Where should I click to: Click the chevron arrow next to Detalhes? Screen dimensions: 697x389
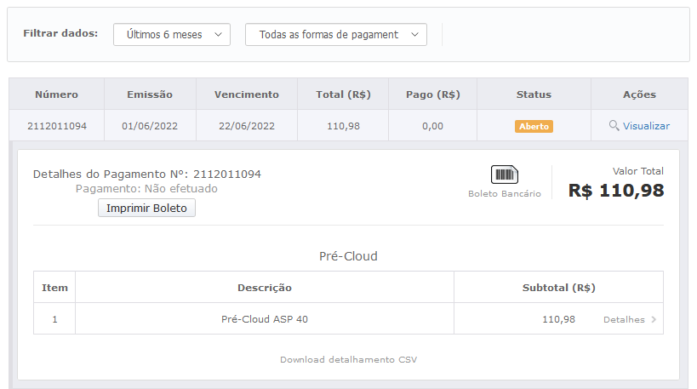tap(654, 320)
